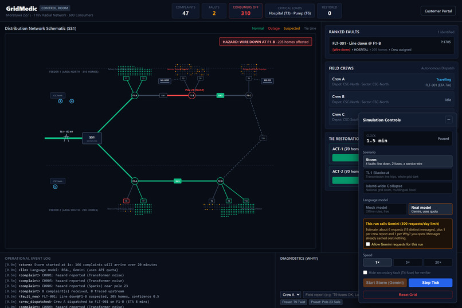This screenshot has height=308, width=462.
Task: Choose the Island-wide Collapse scenario
Action: 408,188
